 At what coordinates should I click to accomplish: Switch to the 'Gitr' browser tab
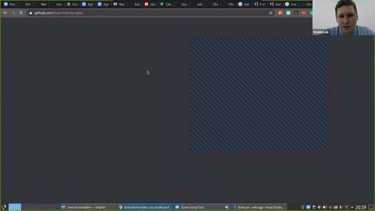(x=25, y=4)
